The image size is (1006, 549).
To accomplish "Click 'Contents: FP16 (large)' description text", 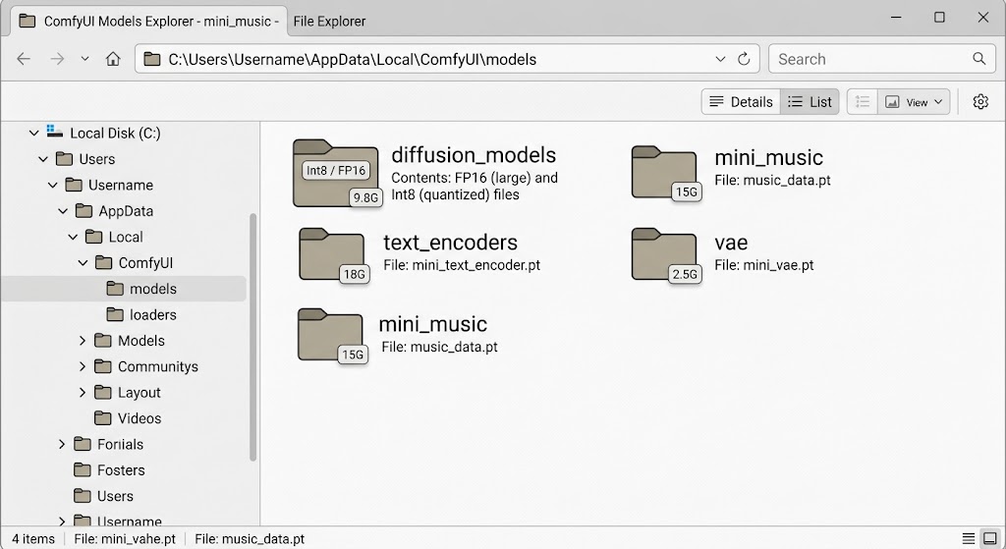I will tap(475, 186).
